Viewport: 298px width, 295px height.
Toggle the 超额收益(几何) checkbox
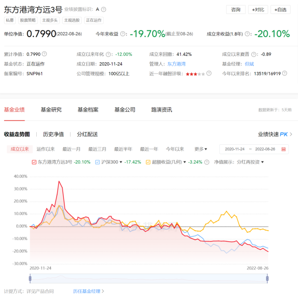point(148,162)
